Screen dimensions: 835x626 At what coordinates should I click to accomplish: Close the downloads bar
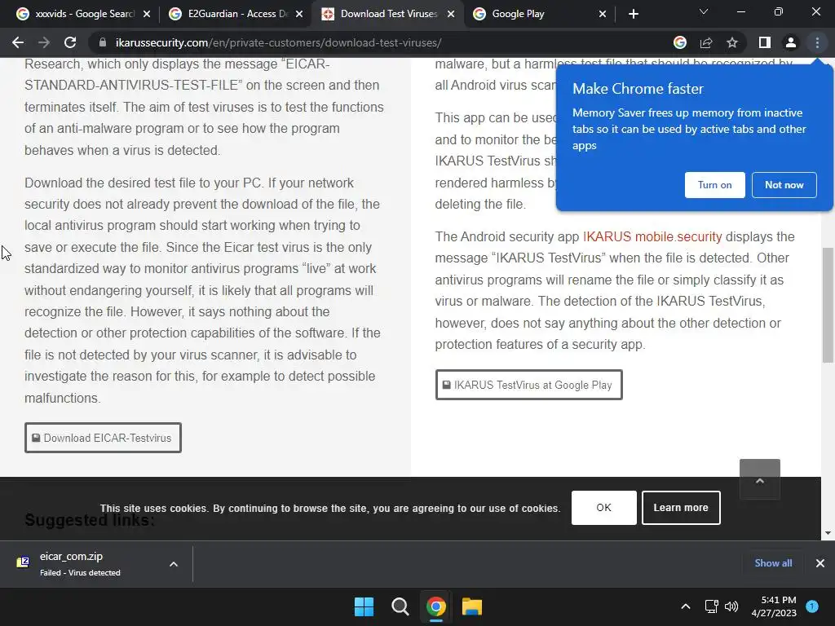click(x=820, y=563)
